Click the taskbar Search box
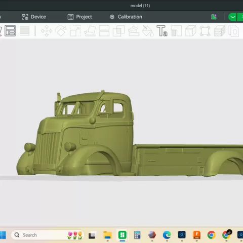 click(x=47, y=235)
